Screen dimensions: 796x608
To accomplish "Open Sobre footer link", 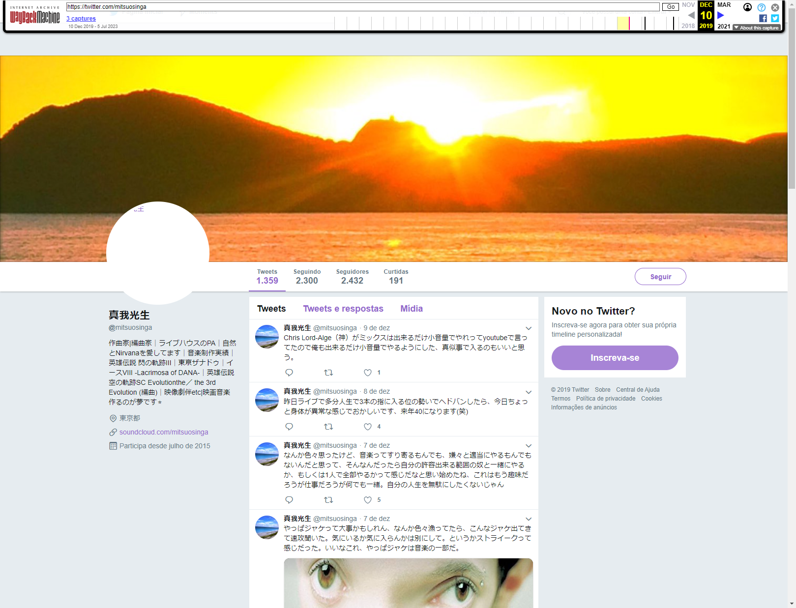I will tap(602, 390).
